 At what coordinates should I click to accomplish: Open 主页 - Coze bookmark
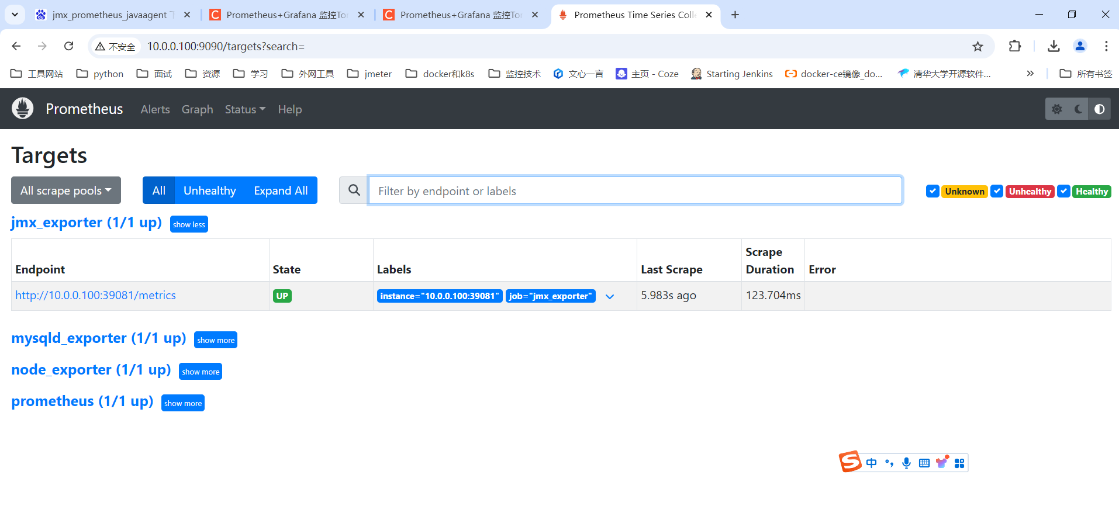point(647,74)
